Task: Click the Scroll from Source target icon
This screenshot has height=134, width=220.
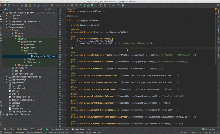Action: [46, 10]
